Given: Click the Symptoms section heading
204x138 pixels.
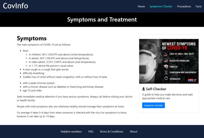Looking at the screenshot, I should click(32, 38).
